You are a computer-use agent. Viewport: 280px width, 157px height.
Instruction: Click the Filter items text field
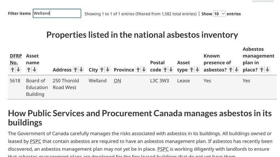[57, 13]
